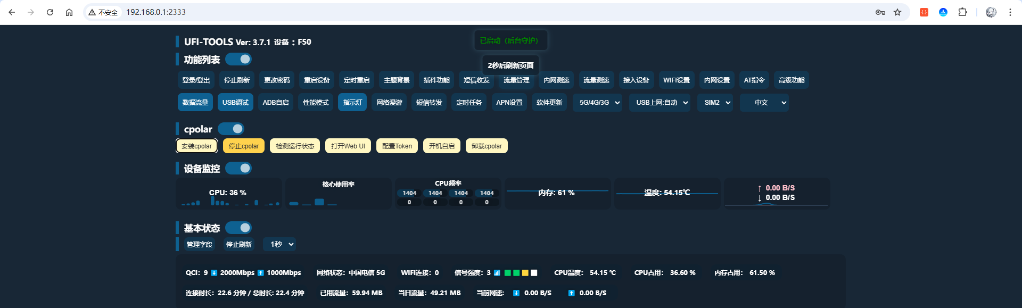The image size is (1022, 308).
Task: Click the 停止cpolar button
Action: click(x=244, y=146)
